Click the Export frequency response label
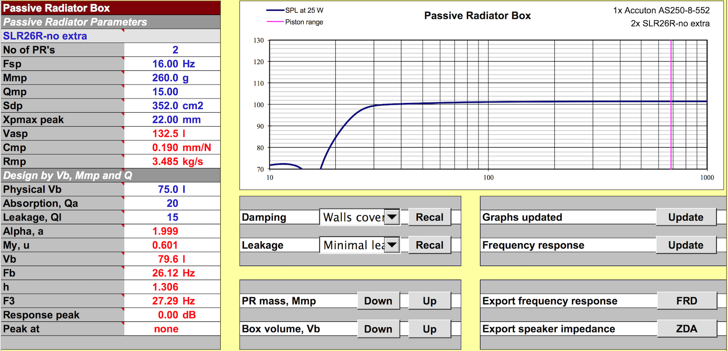This screenshot has width=728, height=351. (x=550, y=301)
